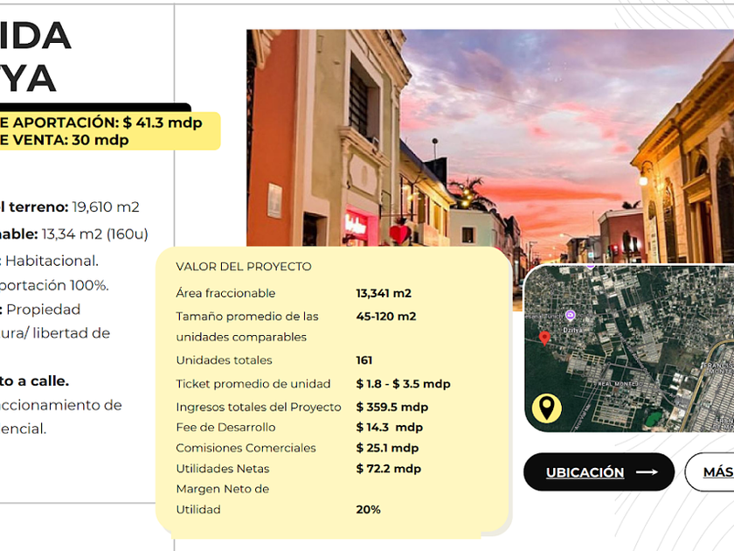Select the Unidades totales value '161'
This screenshot has width=734, height=551.
[364, 360]
